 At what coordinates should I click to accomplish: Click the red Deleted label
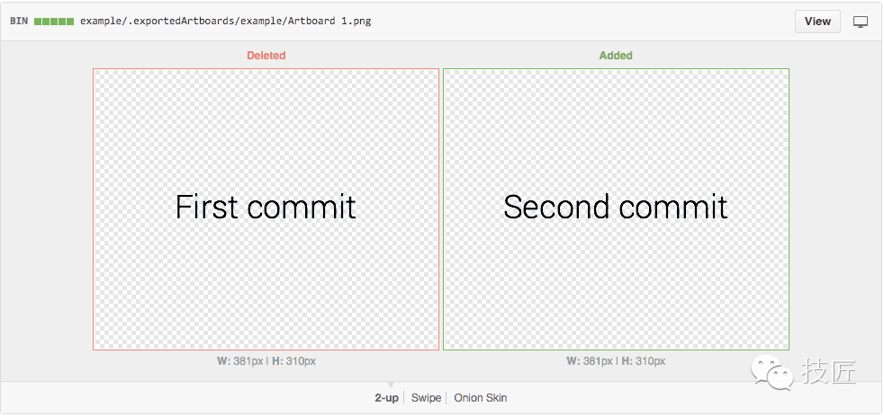point(266,56)
